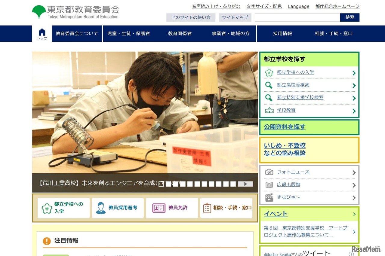The image size is (385, 256).
Task: Click the orange exclamation icon beside 注目情報
Action: [x=47, y=241]
